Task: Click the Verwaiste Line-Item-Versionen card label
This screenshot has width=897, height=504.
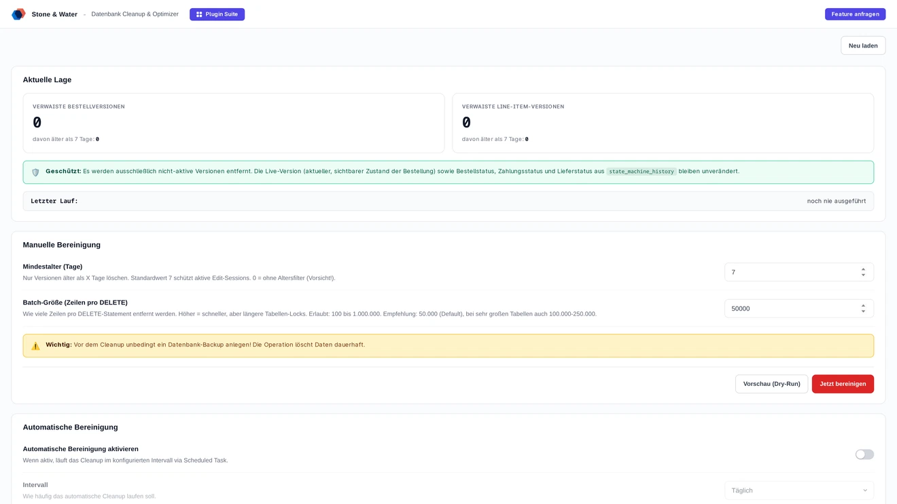Action: (x=513, y=106)
